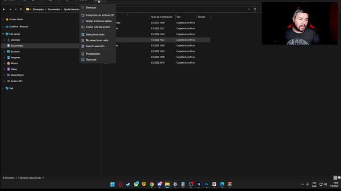Expand OneDrive - Personal tree node
The image size is (341, 191).
[3, 27]
